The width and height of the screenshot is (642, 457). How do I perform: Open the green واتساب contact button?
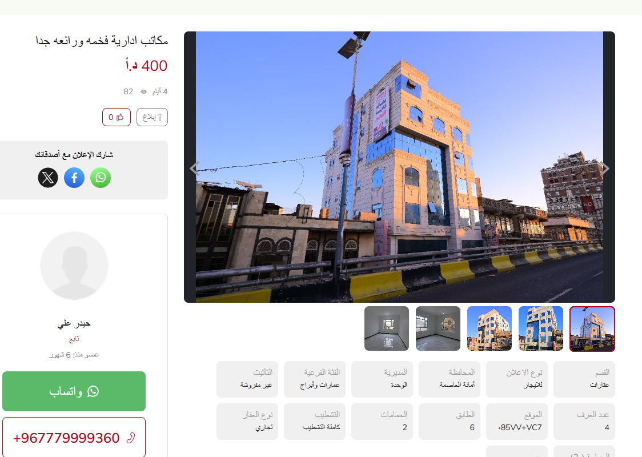click(74, 391)
